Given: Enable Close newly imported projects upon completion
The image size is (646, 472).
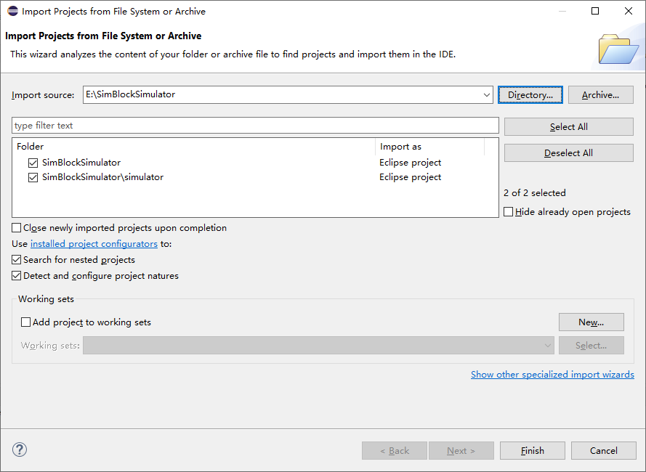Looking at the screenshot, I should [x=17, y=228].
